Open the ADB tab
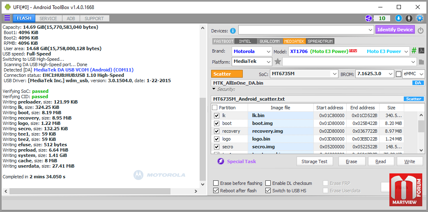Image resolution: width=428 pixels, height=212 pixels. 71,18
